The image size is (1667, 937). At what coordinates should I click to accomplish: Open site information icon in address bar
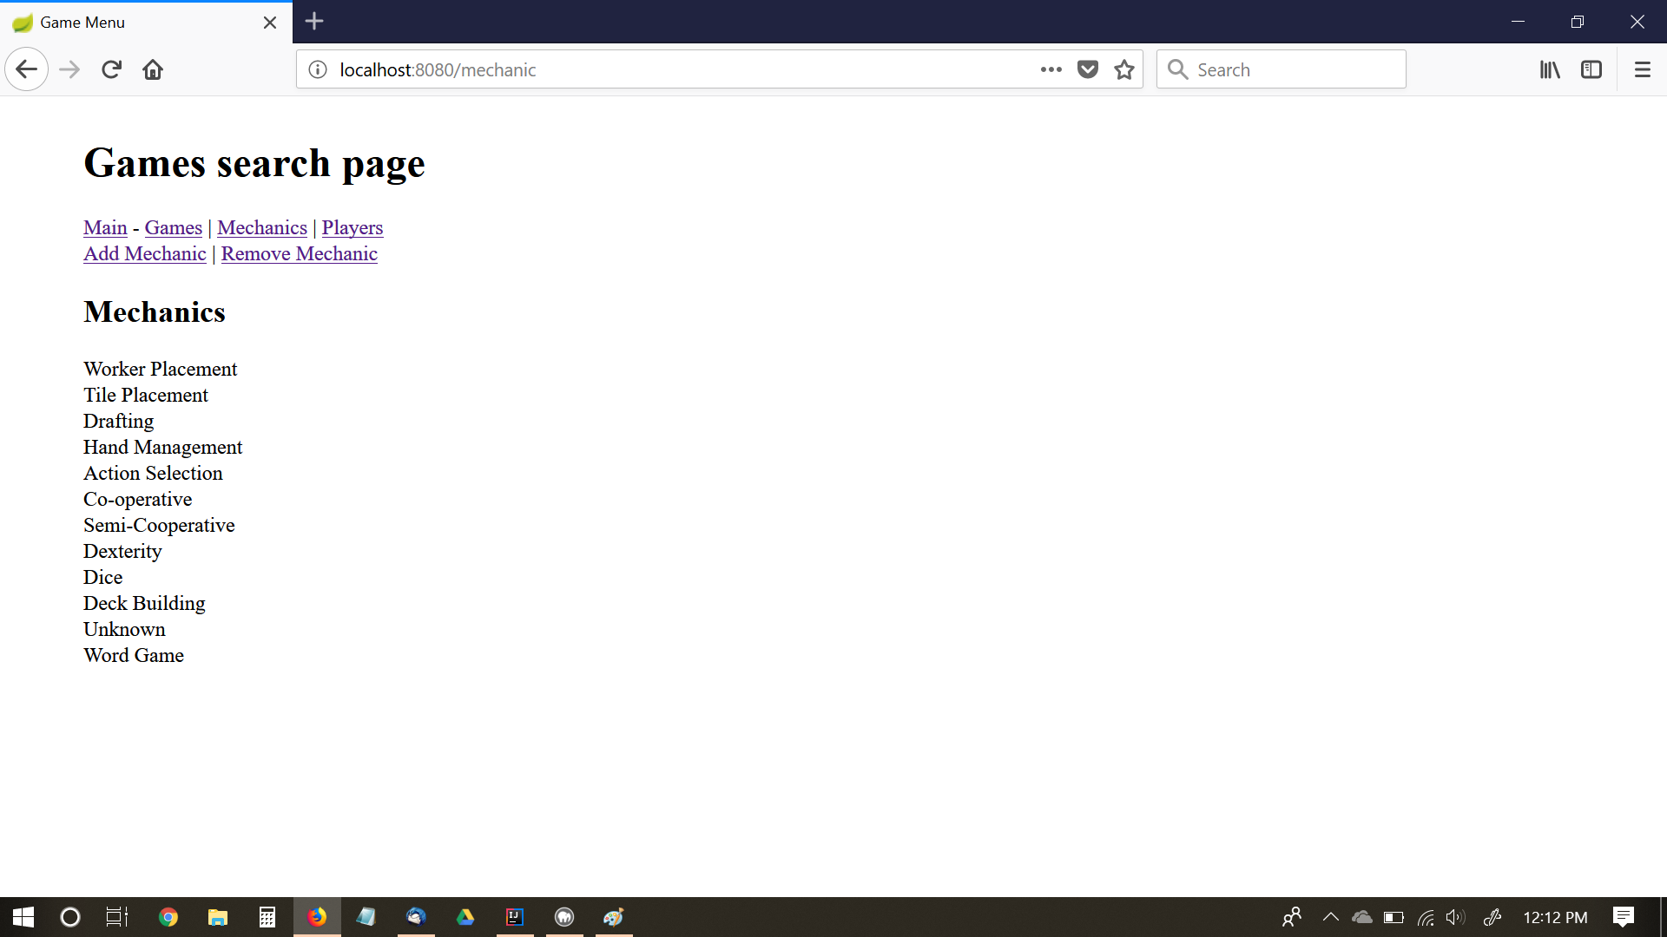point(318,69)
